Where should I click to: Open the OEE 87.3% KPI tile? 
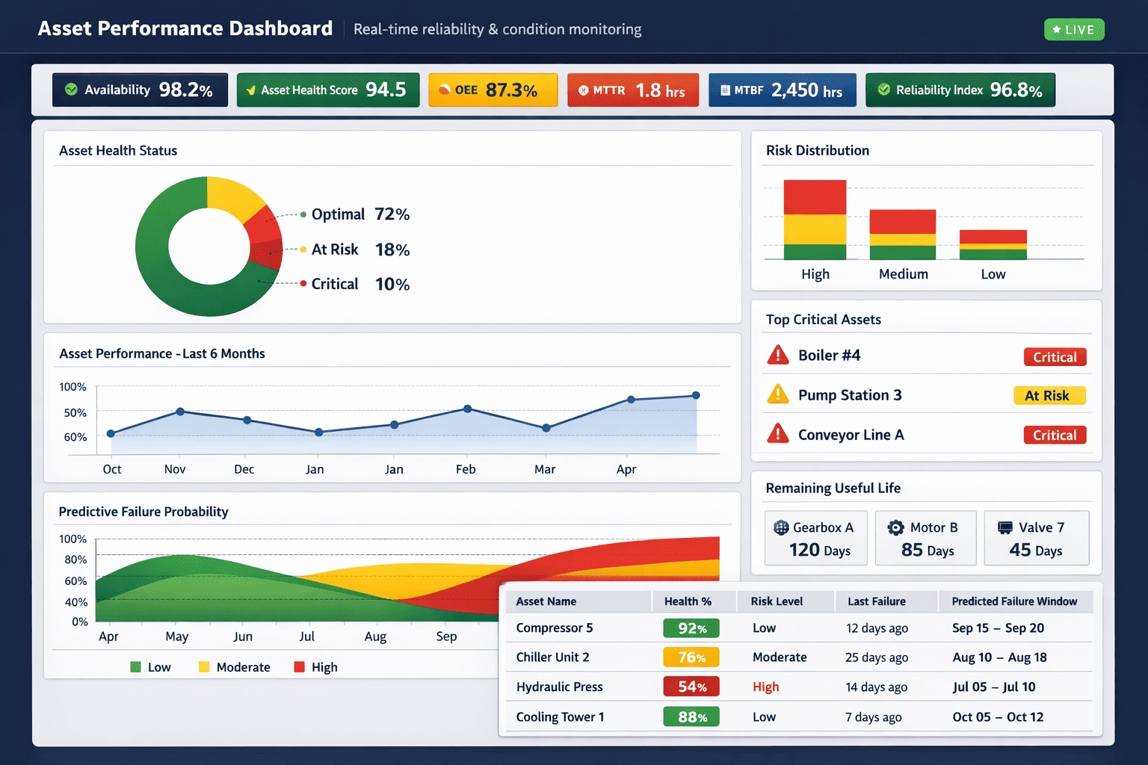point(493,90)
